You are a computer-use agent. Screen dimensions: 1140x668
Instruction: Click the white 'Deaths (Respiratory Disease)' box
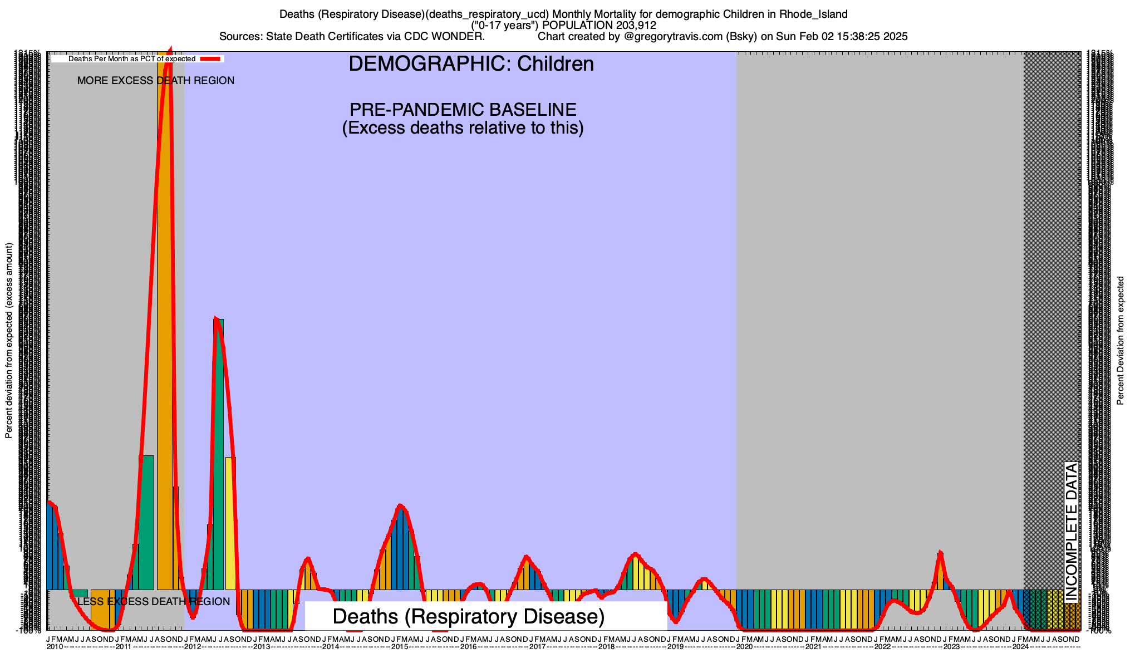pyautogui.click(x=485, y=617)
